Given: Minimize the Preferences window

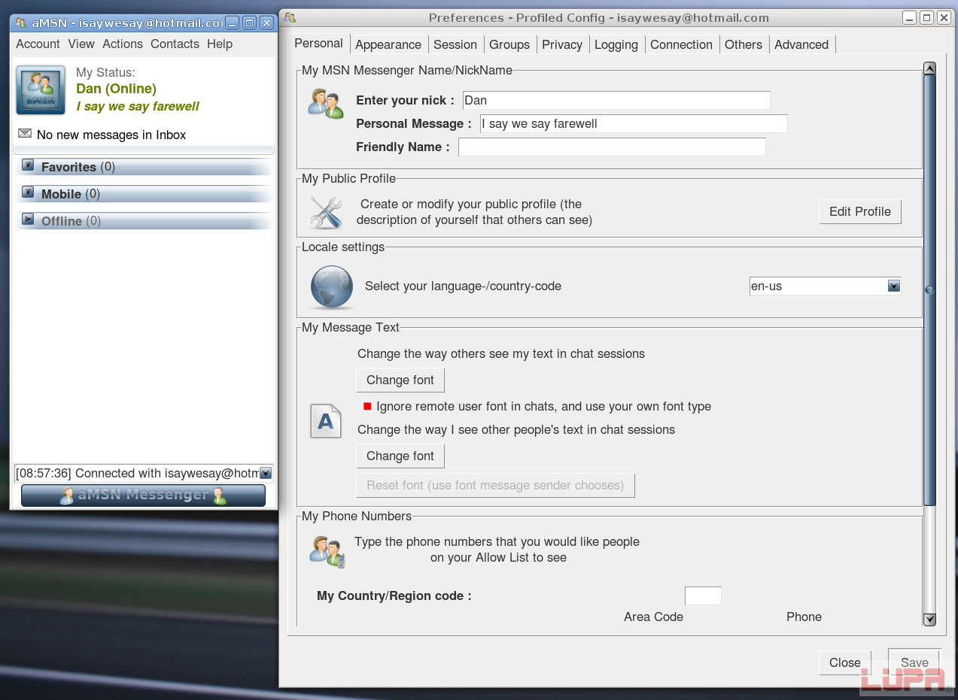Looking at the screenshot, I should (909, 17).
